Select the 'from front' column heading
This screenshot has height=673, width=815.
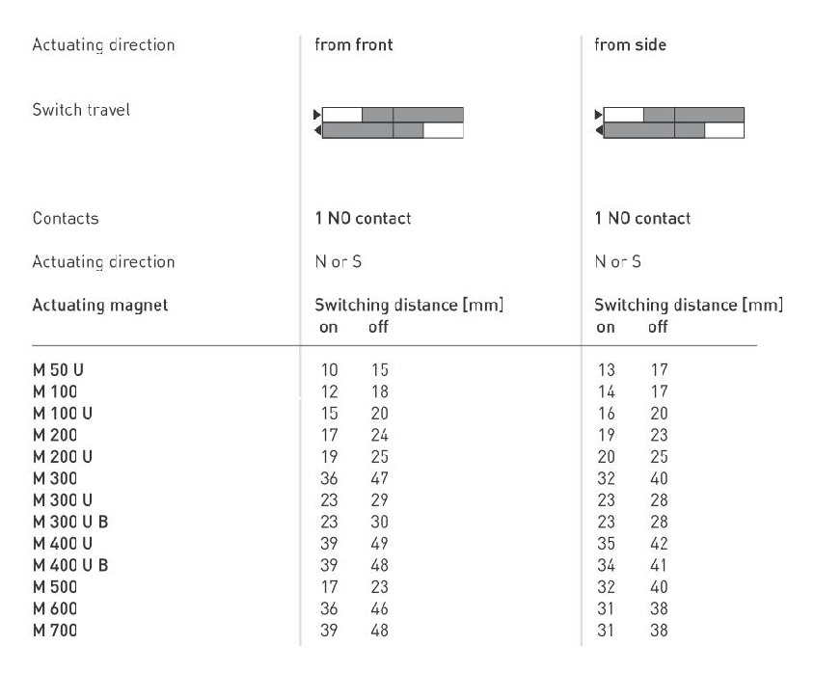pos(354,45)
